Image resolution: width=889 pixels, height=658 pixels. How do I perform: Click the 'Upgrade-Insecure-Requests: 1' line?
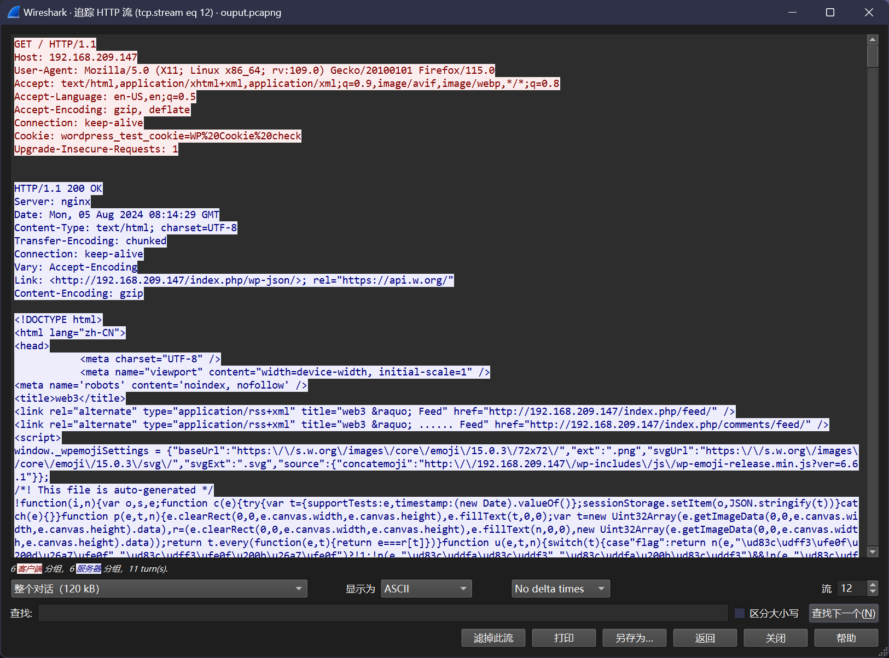[x=96, y=149]
